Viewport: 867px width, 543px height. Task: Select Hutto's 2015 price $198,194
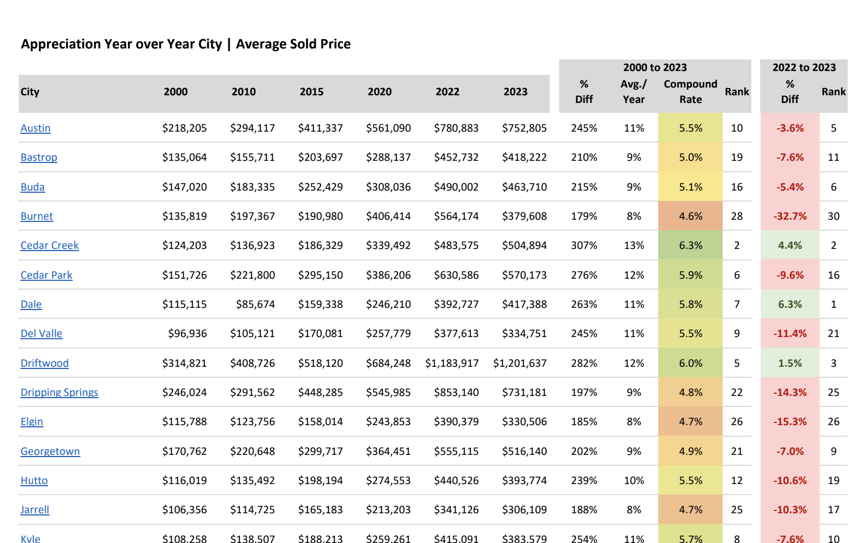click(321, 481)
